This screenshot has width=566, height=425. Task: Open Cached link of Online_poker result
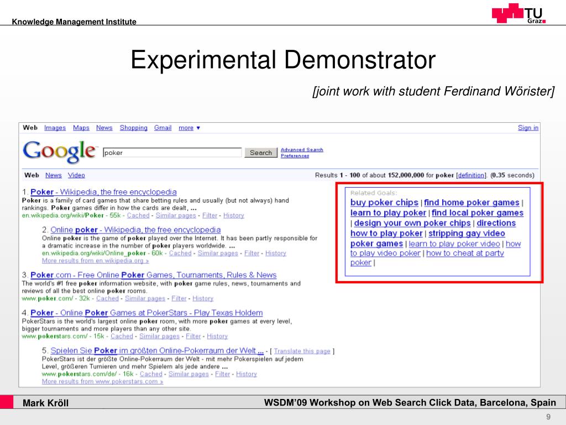click(180, 253)
